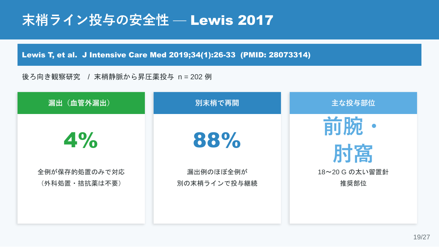Viewport: 439px width, 247px height.
Task: Click the 全例が保存的処置のみで対応 description text
Action: click(81, 172)
